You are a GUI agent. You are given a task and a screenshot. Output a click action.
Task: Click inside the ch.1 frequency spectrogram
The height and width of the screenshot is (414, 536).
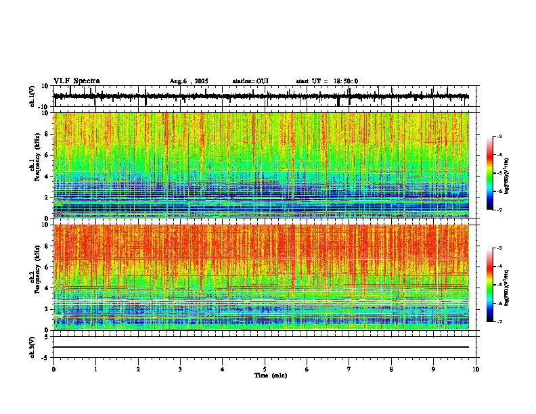point(261,165)
